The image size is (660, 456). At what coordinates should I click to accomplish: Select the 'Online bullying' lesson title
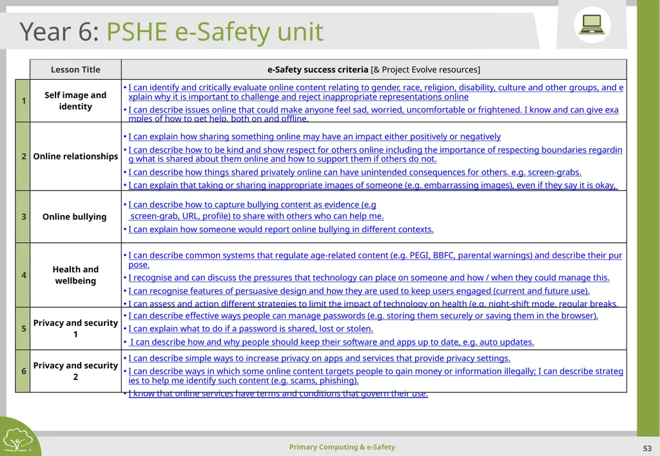(75, 216)
